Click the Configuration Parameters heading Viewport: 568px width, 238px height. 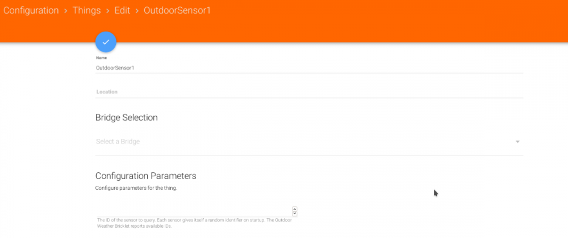[146, 176]
